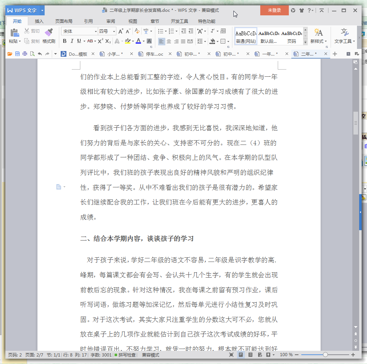Switch to 插入 ribbon tab
The height and width of the screenshot is (364, 367).
coord(39,21)
